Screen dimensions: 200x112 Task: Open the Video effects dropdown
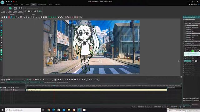(x=15, y=10)
